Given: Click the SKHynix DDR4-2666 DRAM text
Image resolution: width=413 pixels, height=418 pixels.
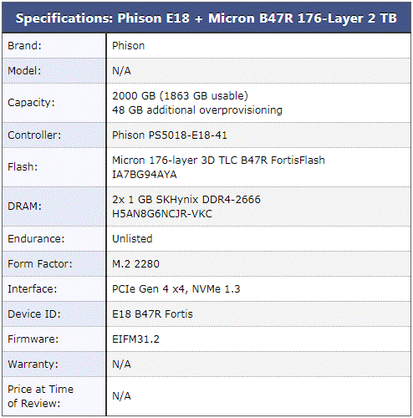Looking at the screenshot, I should point(186,200).
